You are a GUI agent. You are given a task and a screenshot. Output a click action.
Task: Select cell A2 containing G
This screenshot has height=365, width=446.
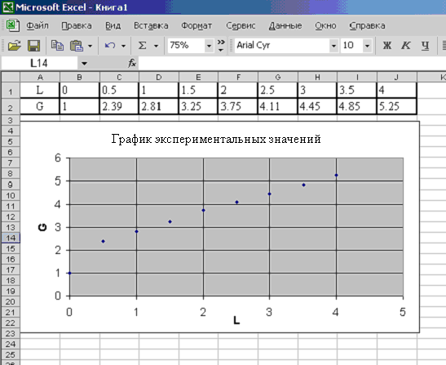coord(40,107)
